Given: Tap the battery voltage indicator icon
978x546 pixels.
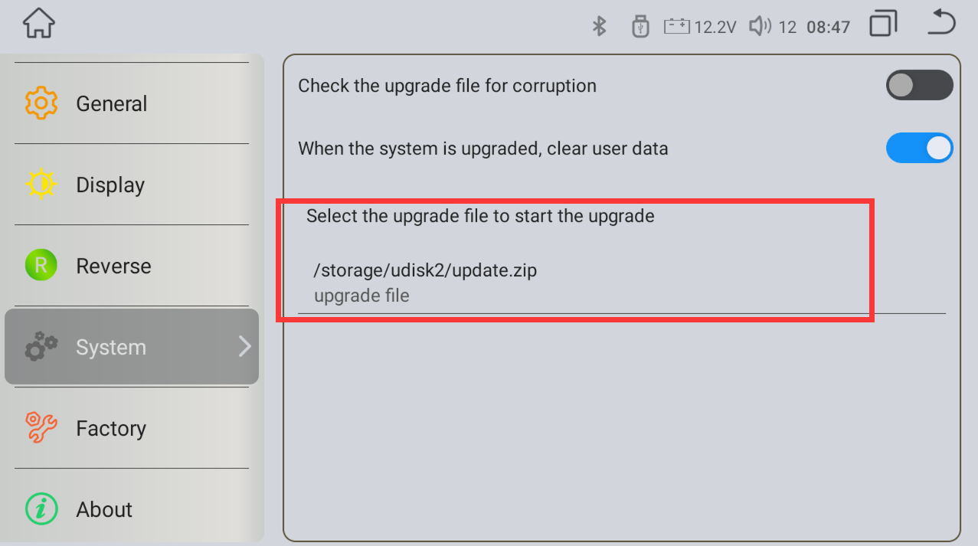Looking at the screenshot, I should 677,27.
